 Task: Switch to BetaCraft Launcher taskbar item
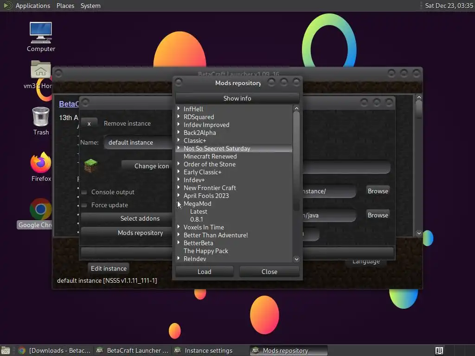coord(132,350)
